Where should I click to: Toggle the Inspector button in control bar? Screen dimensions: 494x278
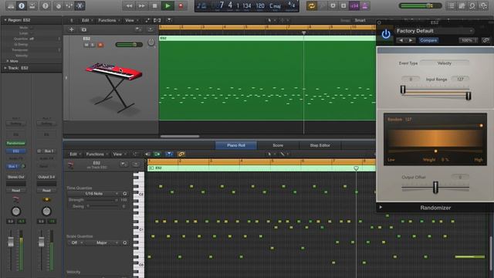pos(22,5)
